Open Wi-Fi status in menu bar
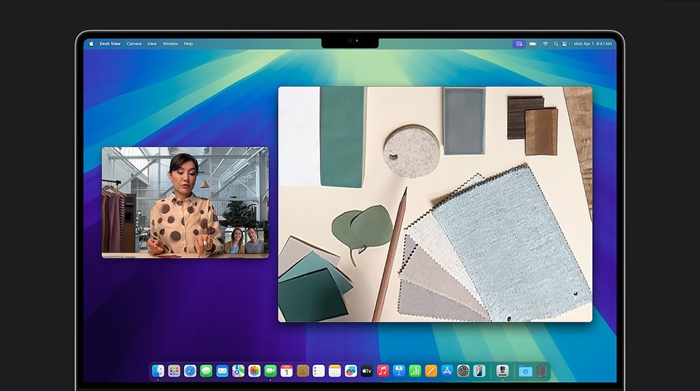Image resolution: width=700 pixels, height=391 pixels. 546,44
